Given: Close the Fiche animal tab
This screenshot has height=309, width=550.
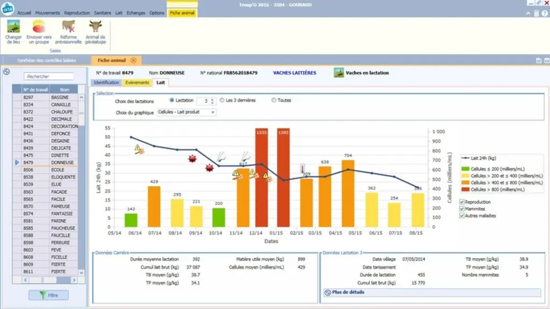Looking at the screenshot, I should (133, 60).
